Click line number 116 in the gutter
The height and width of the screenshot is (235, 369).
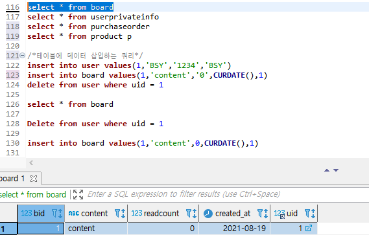pos(12,7)
